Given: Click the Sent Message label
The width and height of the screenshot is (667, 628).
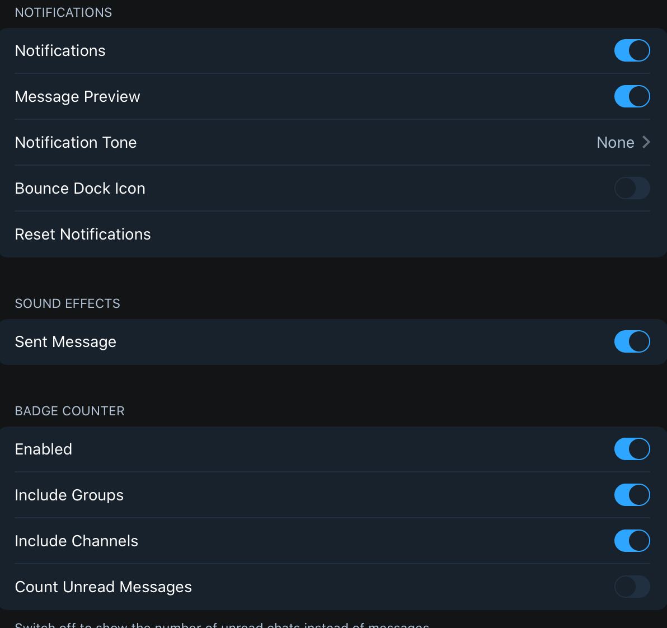Looking at the screenshot, I should [x=65, y=342].
